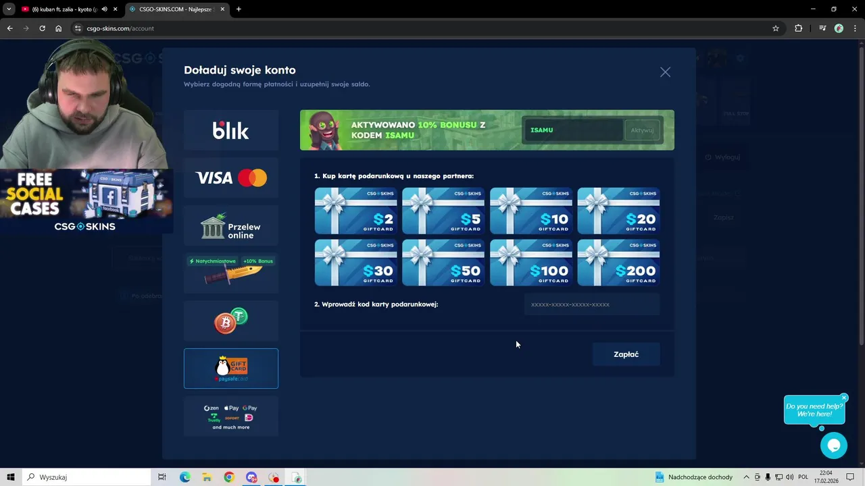Open Google Chrome from taskbar
The width and height of the screenshot is (865, 486).
229,477
